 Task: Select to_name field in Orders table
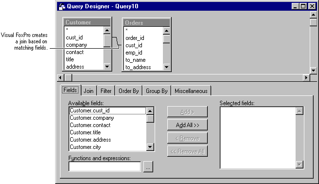click(x=143, y=60)
